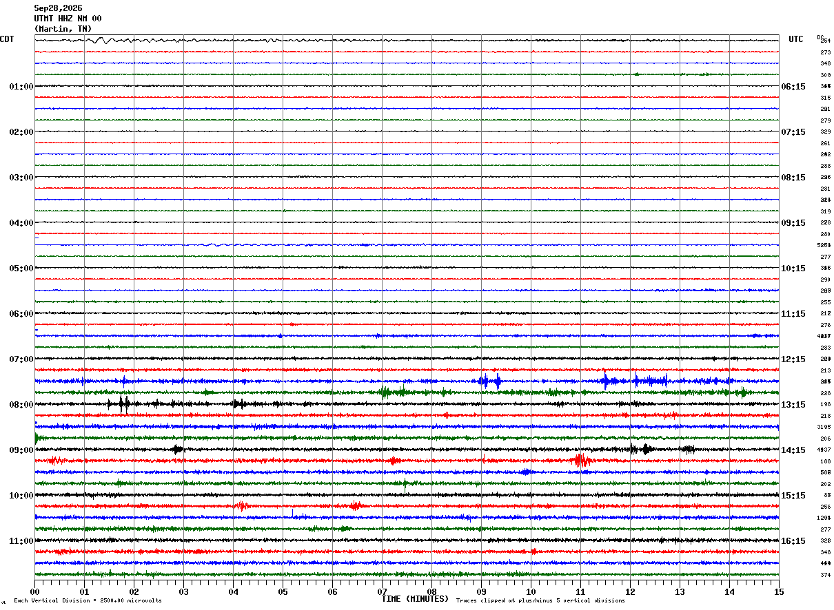Image resolution: width=834 pixels, height=610 pixels.
Task: Click the 06:15 UTC time label
Action: coord(793,87)
